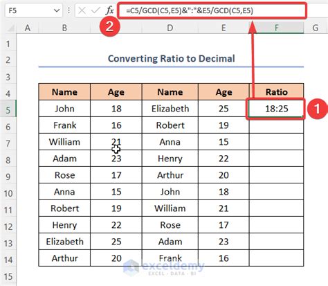Select empty Ratio cell F14
Viewport: 328px width, 286px height.
[x=277, y=258]
